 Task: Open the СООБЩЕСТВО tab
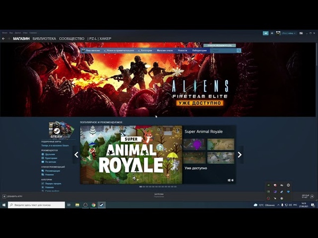(x=72, y=39)
